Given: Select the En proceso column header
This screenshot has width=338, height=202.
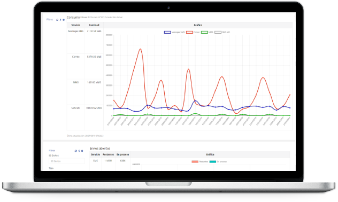Looking at the screenshot, I should 122,154.
